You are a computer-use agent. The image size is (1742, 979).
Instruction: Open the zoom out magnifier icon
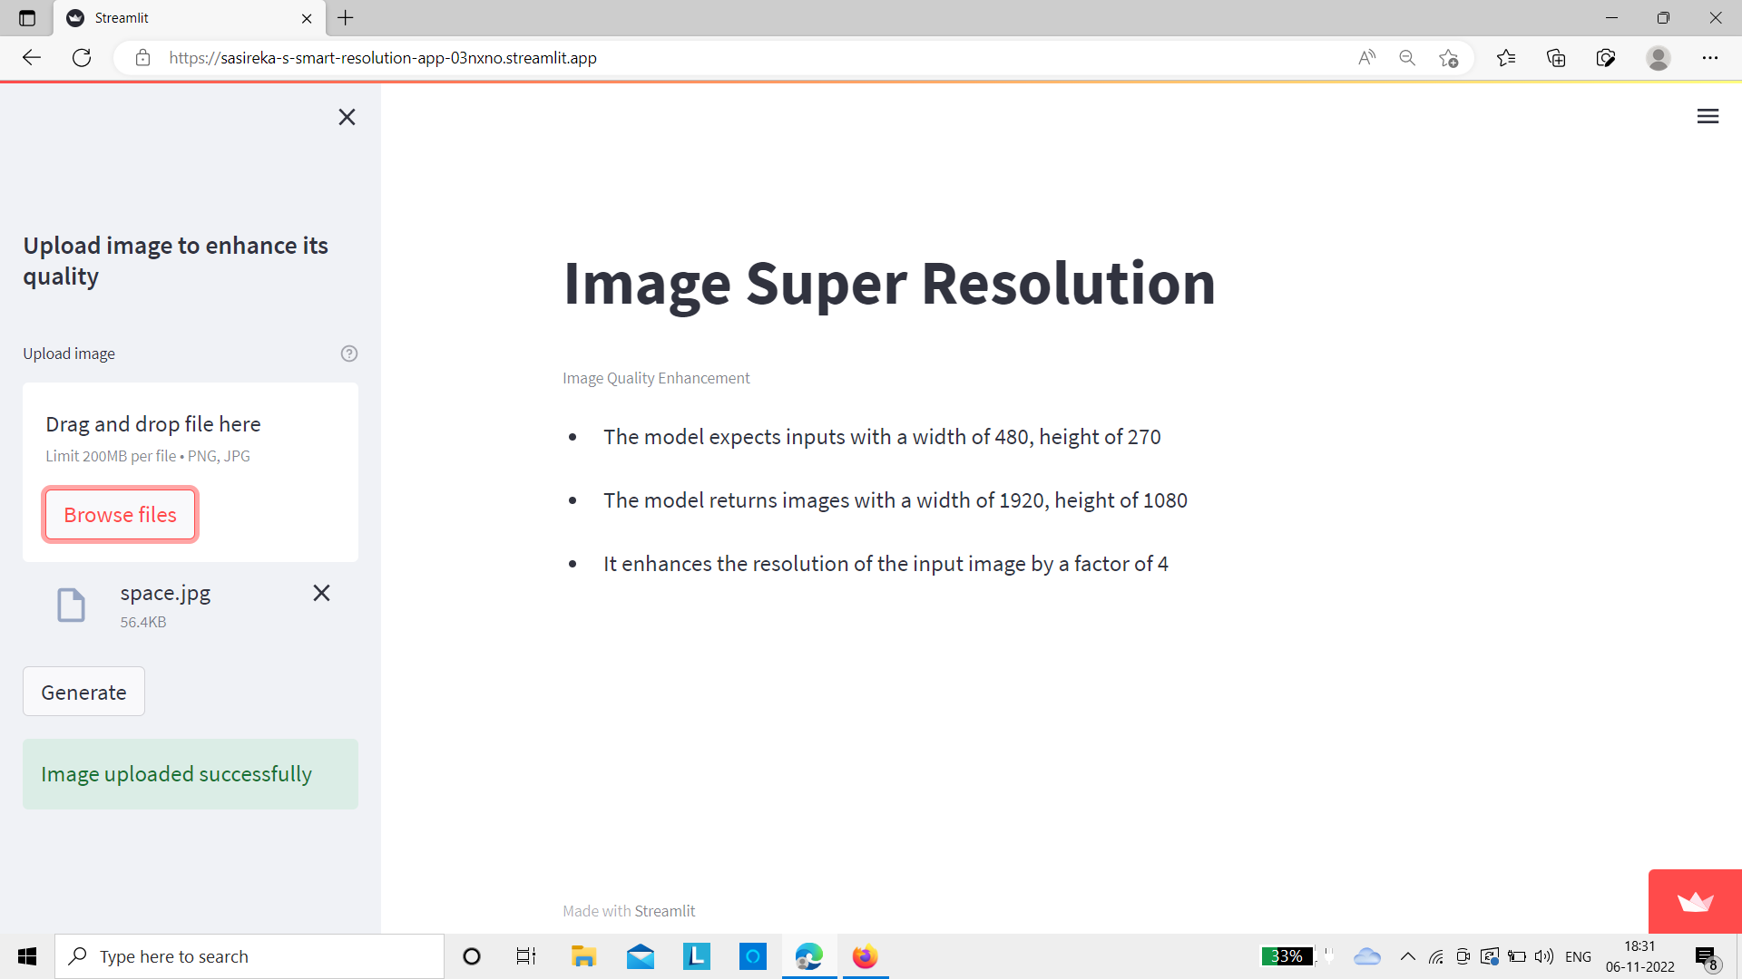click(x=1407, y=58)
